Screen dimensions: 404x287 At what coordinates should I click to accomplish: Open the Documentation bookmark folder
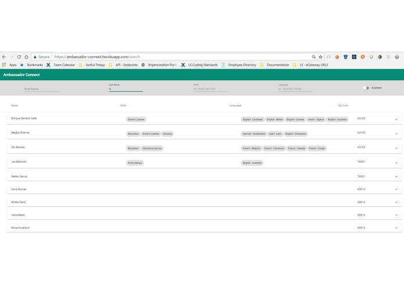click(274, 65)
